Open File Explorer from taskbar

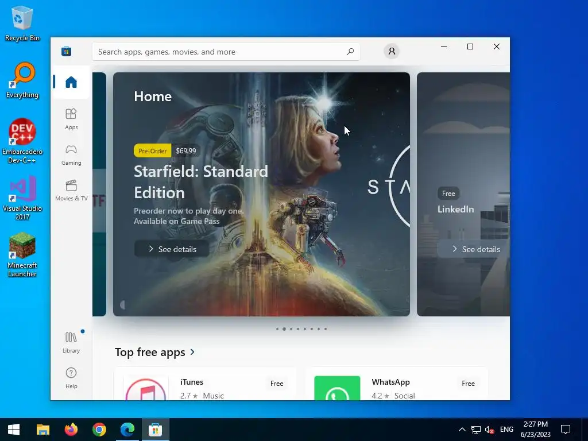(x=42, y=430)
